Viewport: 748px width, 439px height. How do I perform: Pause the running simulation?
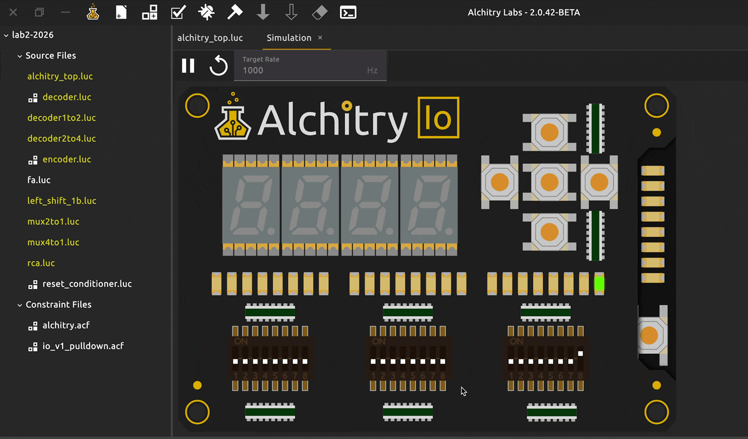point(188,66)
